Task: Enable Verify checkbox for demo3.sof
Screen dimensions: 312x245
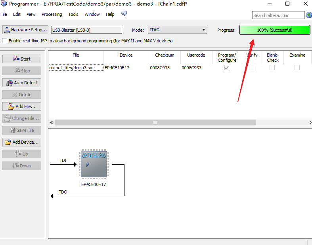Action: click(x=251, y=68)
